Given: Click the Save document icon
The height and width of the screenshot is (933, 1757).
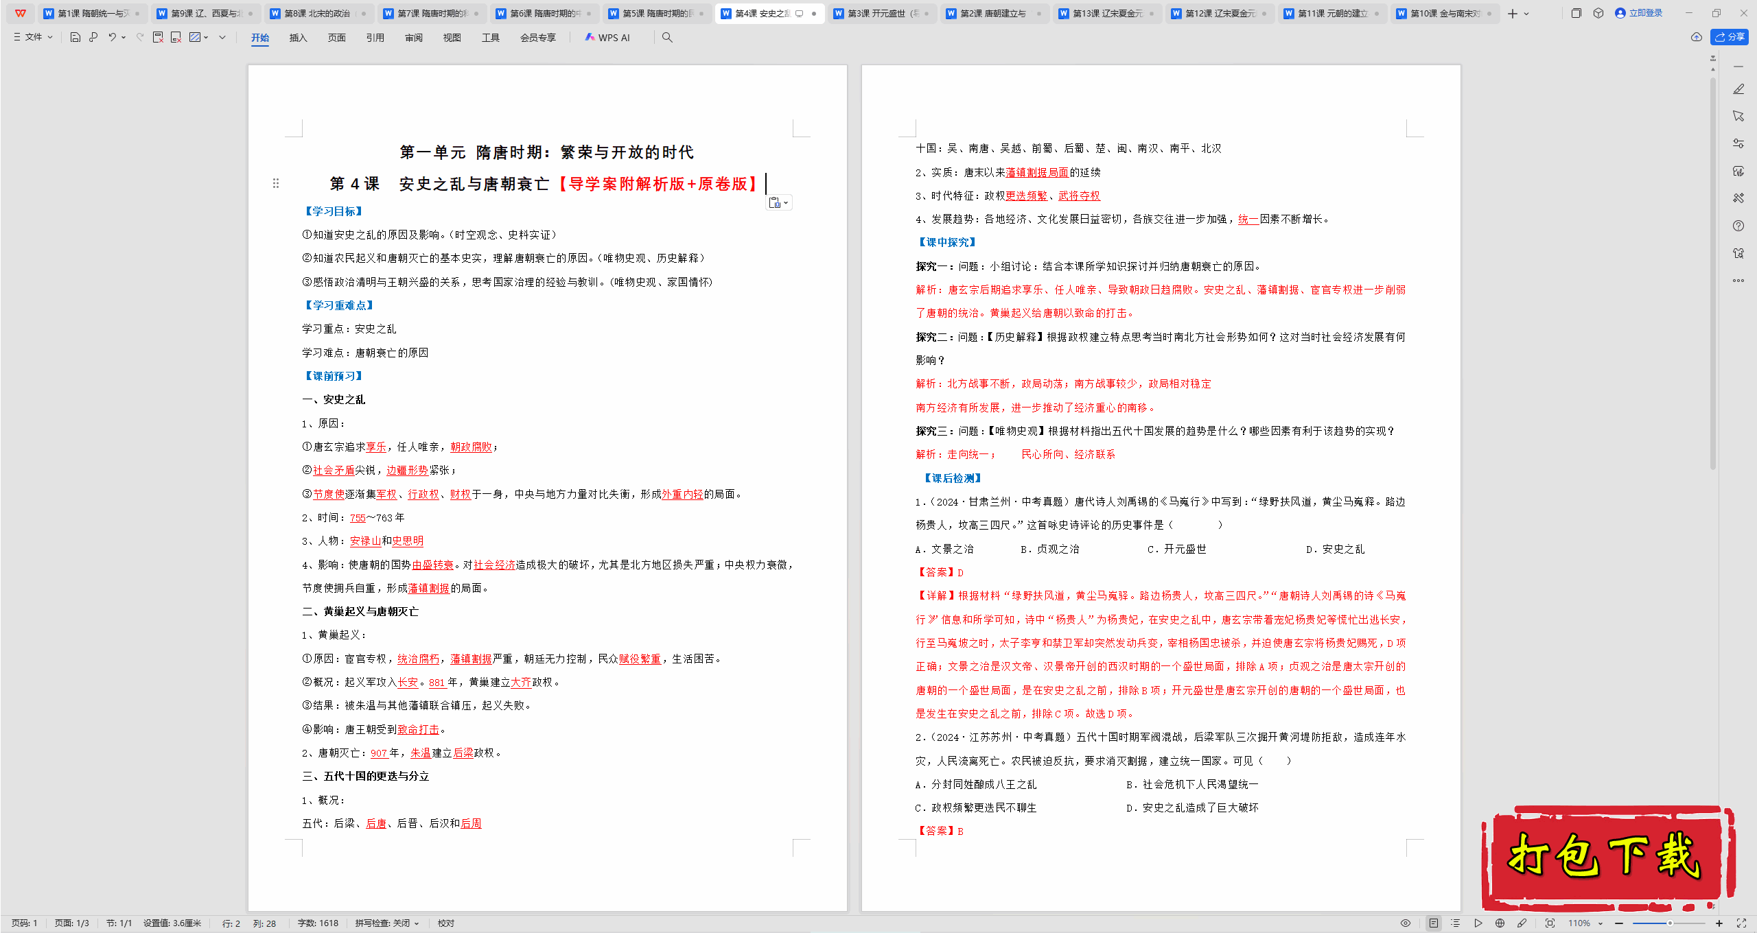Looking at the screenshot, I should (75, 37).
